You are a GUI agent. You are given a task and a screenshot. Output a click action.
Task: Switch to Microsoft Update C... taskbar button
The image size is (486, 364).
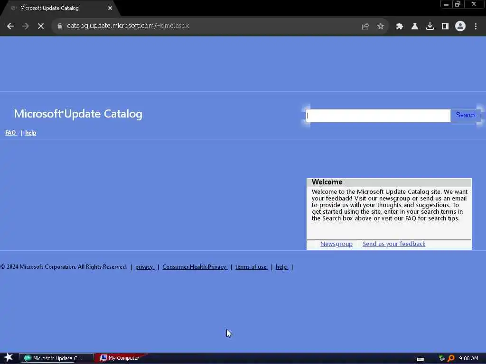(x=56, y=358)
